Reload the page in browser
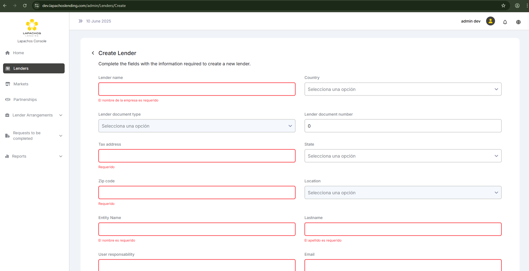Screen dimensions: 529x271 click(x=25, y=6)
